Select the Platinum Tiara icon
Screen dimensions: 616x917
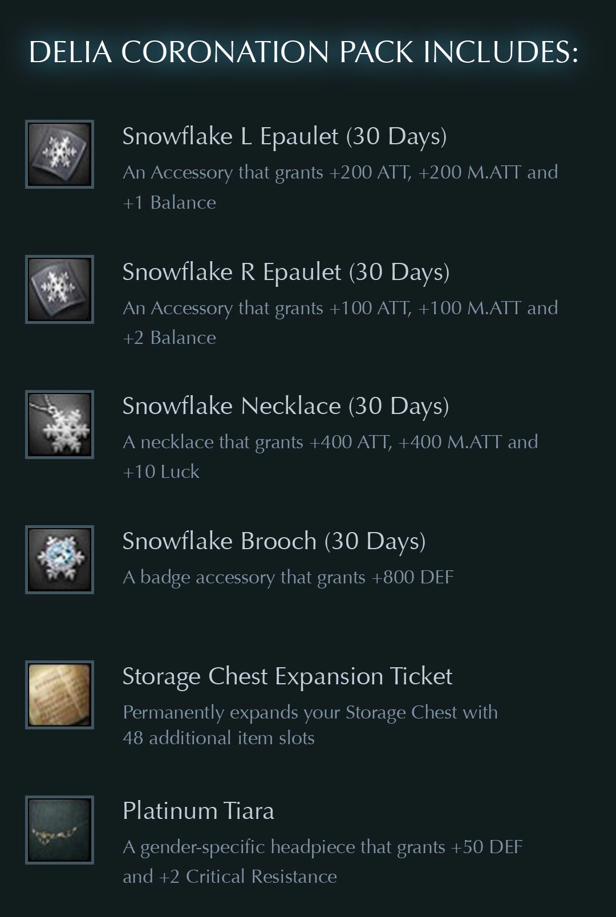click(x=59, y=830)
